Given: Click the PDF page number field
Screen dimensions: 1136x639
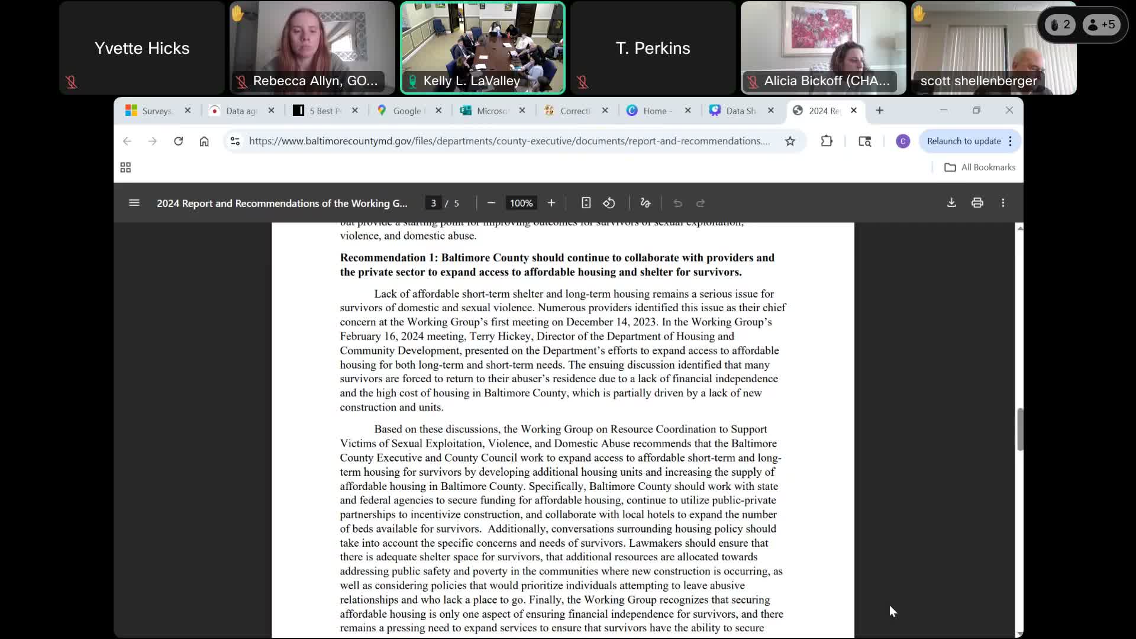Looking at the screenshot, I should [x=434, y=203].
